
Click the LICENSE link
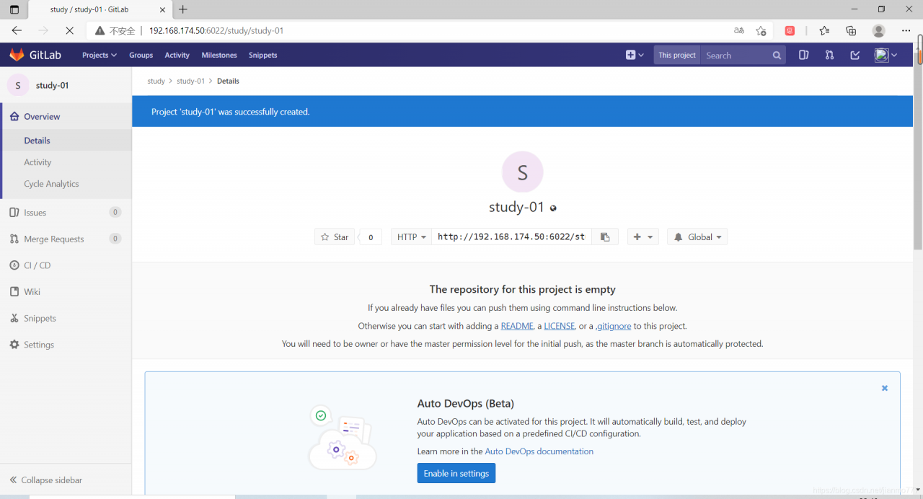pos(560,326)
